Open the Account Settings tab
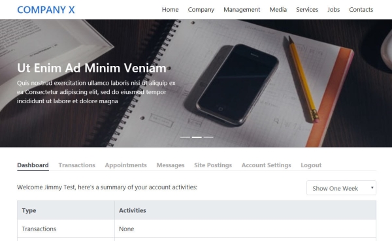Image resolution: width=392 pixels, height=241 pixels. tap(267, 165)
